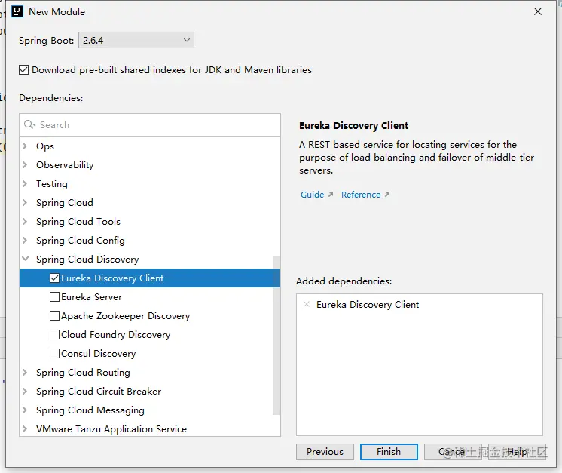Viewport: 562px width, 473px height.
Task: Click the IntelliJ IDEA logo icon in the title bar
Action: (x=17, y=11)
